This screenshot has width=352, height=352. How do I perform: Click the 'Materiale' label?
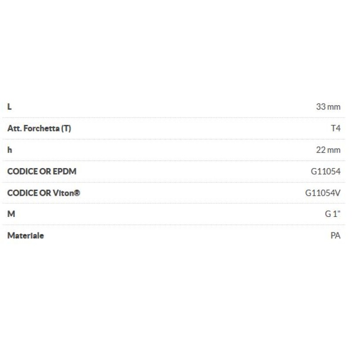click(26, 235)
